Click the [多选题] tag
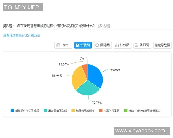The width and height of the screenshot is (173, 138). click(x=104, y=26)
